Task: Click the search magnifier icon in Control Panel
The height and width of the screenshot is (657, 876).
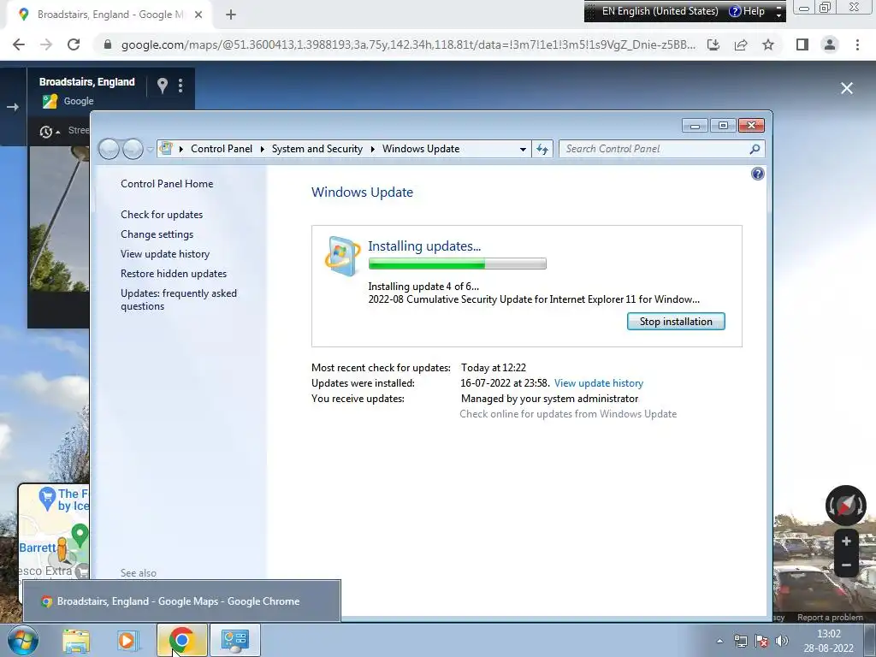Action: point(755,149)
